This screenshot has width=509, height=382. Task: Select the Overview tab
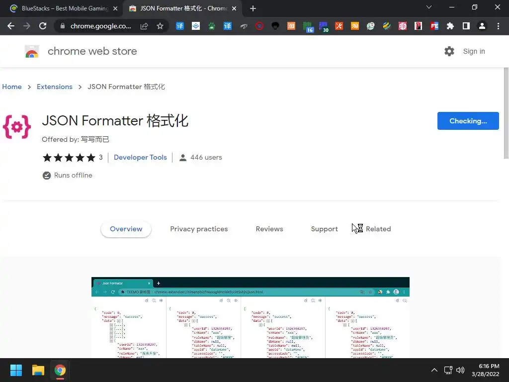[126, 229]
